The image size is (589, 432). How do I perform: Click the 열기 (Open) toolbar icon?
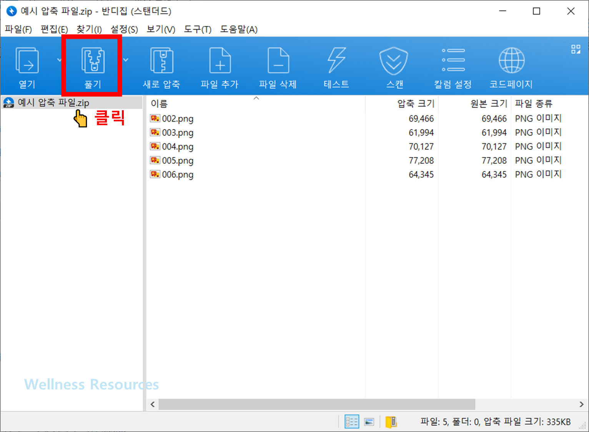tap(27, 61)
